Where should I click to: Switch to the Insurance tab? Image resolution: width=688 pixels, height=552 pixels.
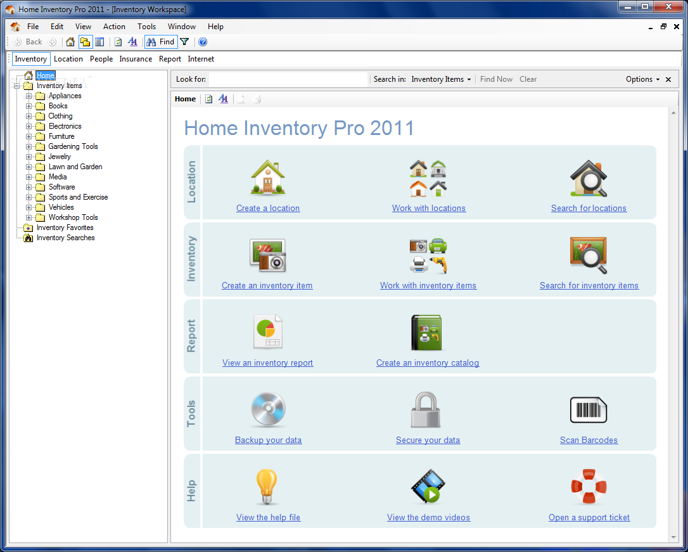coord(136,59)
